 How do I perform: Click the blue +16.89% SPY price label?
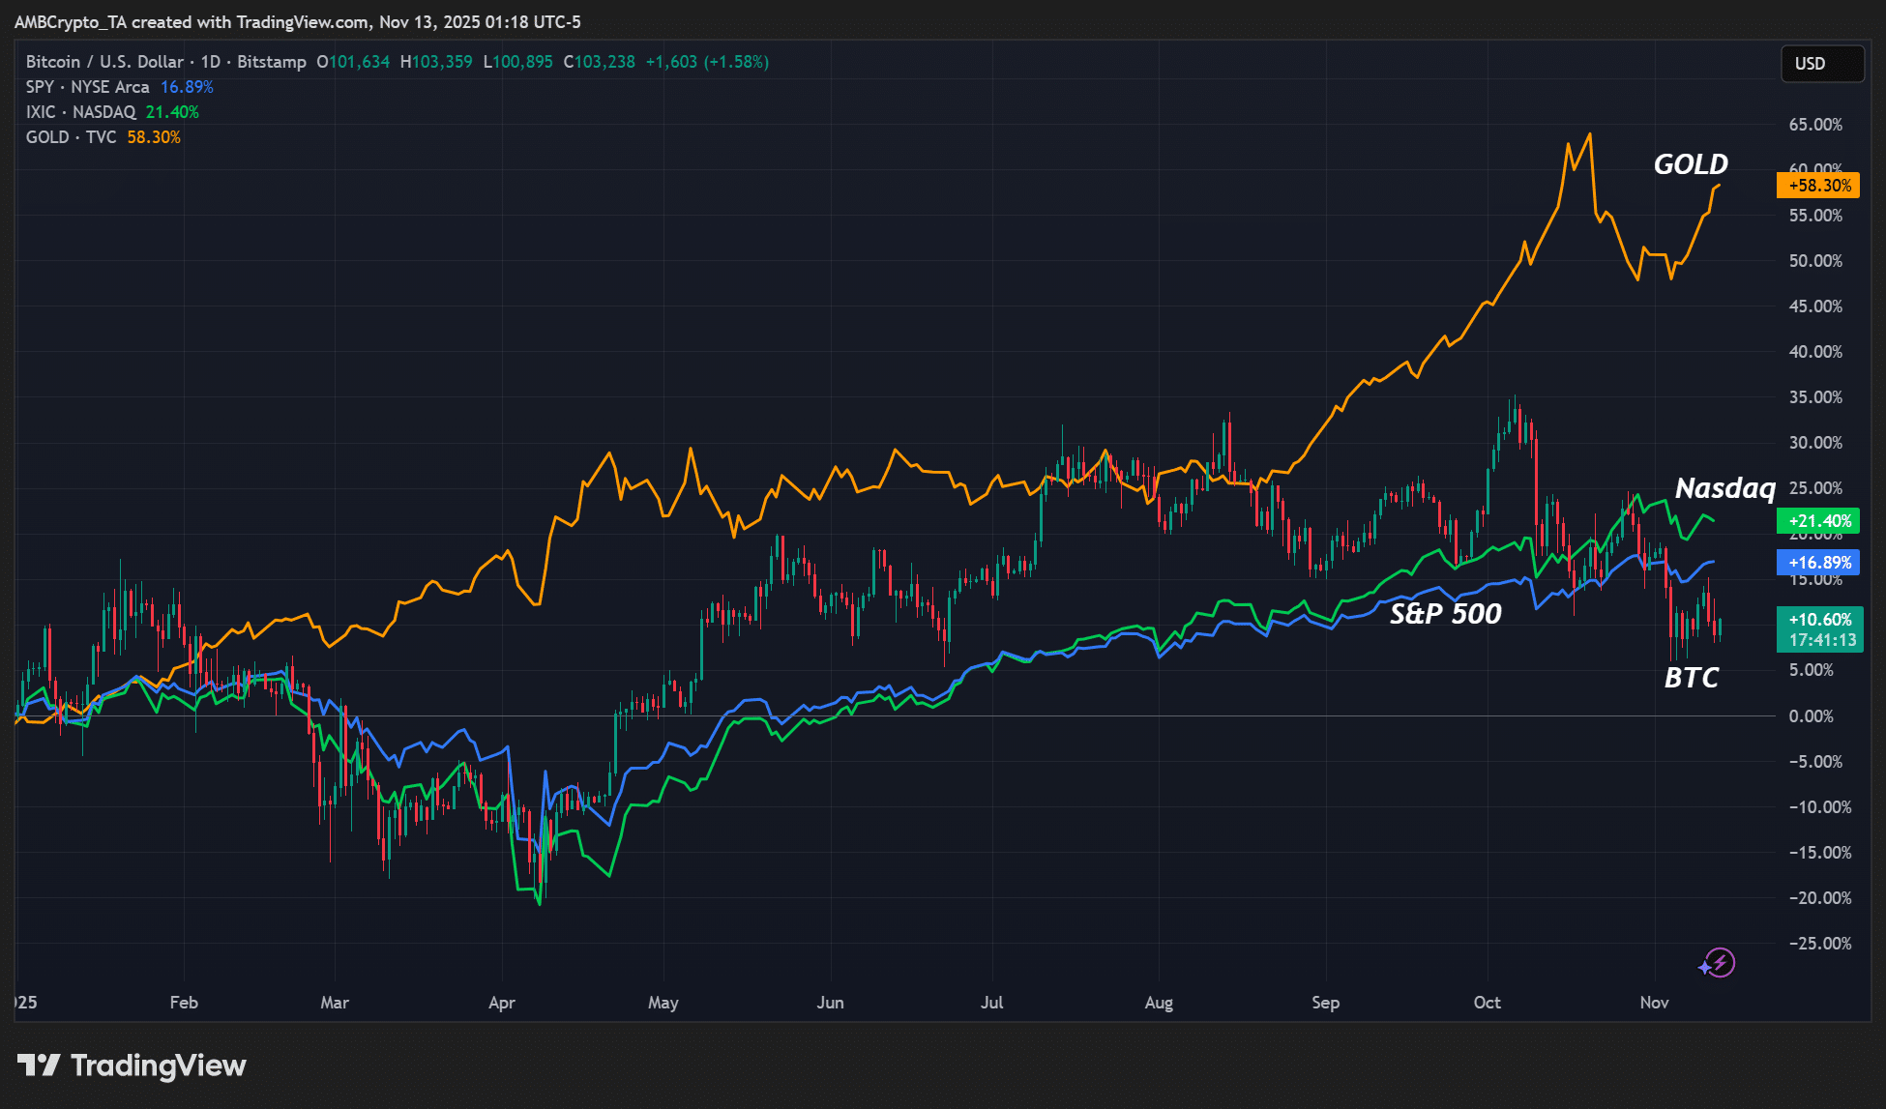click(x=1818, y=563)
